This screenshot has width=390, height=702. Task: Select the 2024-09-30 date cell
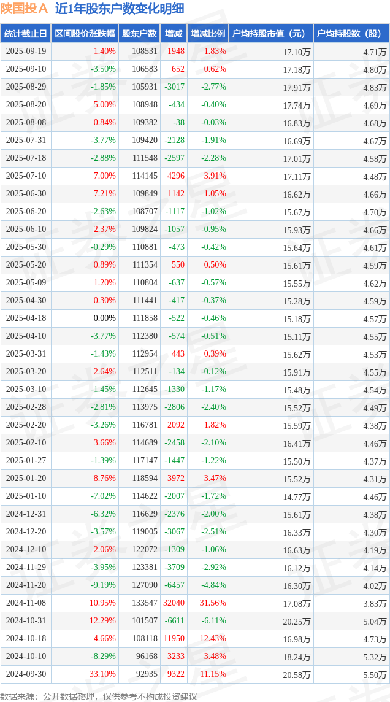(26, 674)
